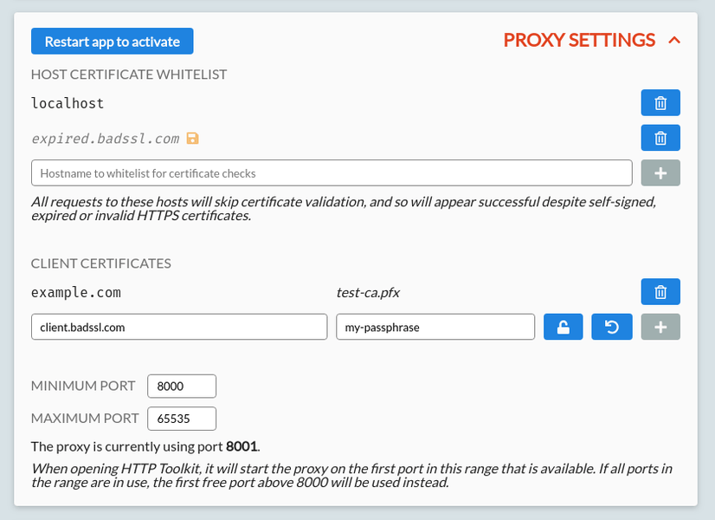
Task: Click the my-passphrase input field
Action: [x=435, y=327]
